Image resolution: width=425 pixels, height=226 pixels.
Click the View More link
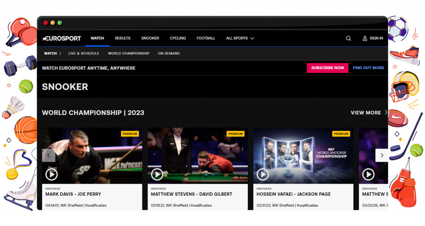(x=366, y=113)
